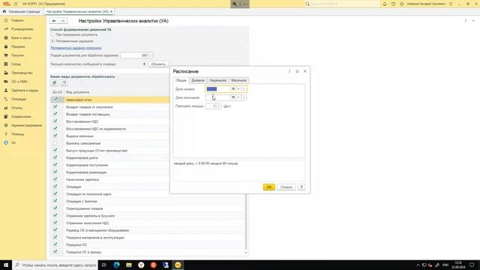Open calendar picker for Дата окончания

point(233,97)
